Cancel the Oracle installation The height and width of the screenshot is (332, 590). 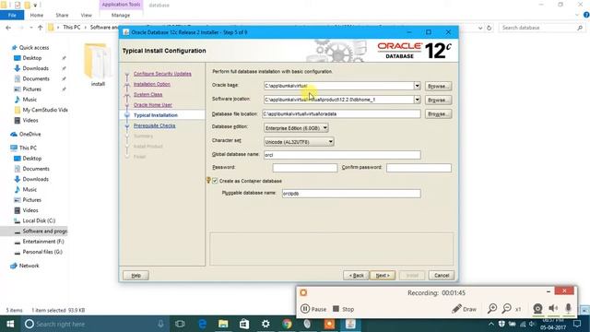pos(442,276)
